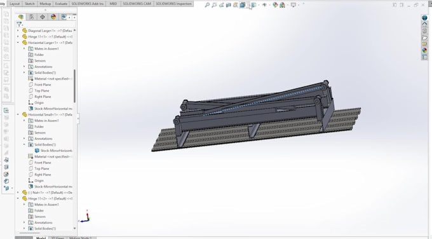Click the View Settings monitor icon
432x239 pixels.
(x=294, y=5)
